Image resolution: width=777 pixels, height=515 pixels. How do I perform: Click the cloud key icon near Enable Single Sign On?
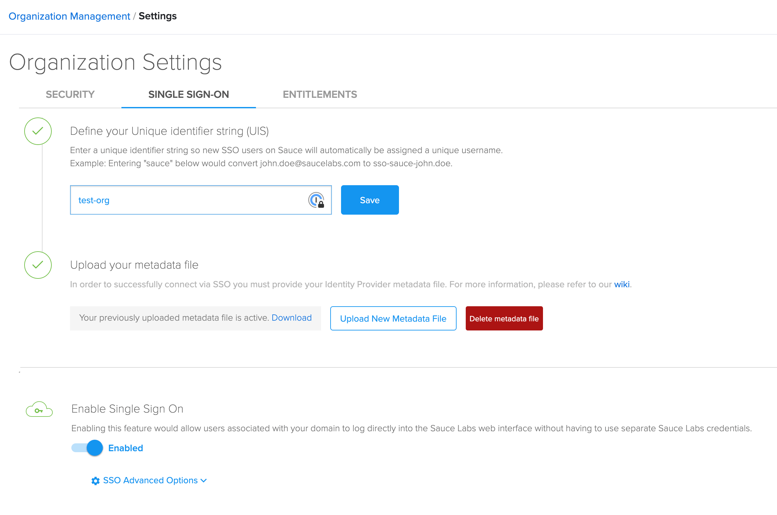pos(39,409)
